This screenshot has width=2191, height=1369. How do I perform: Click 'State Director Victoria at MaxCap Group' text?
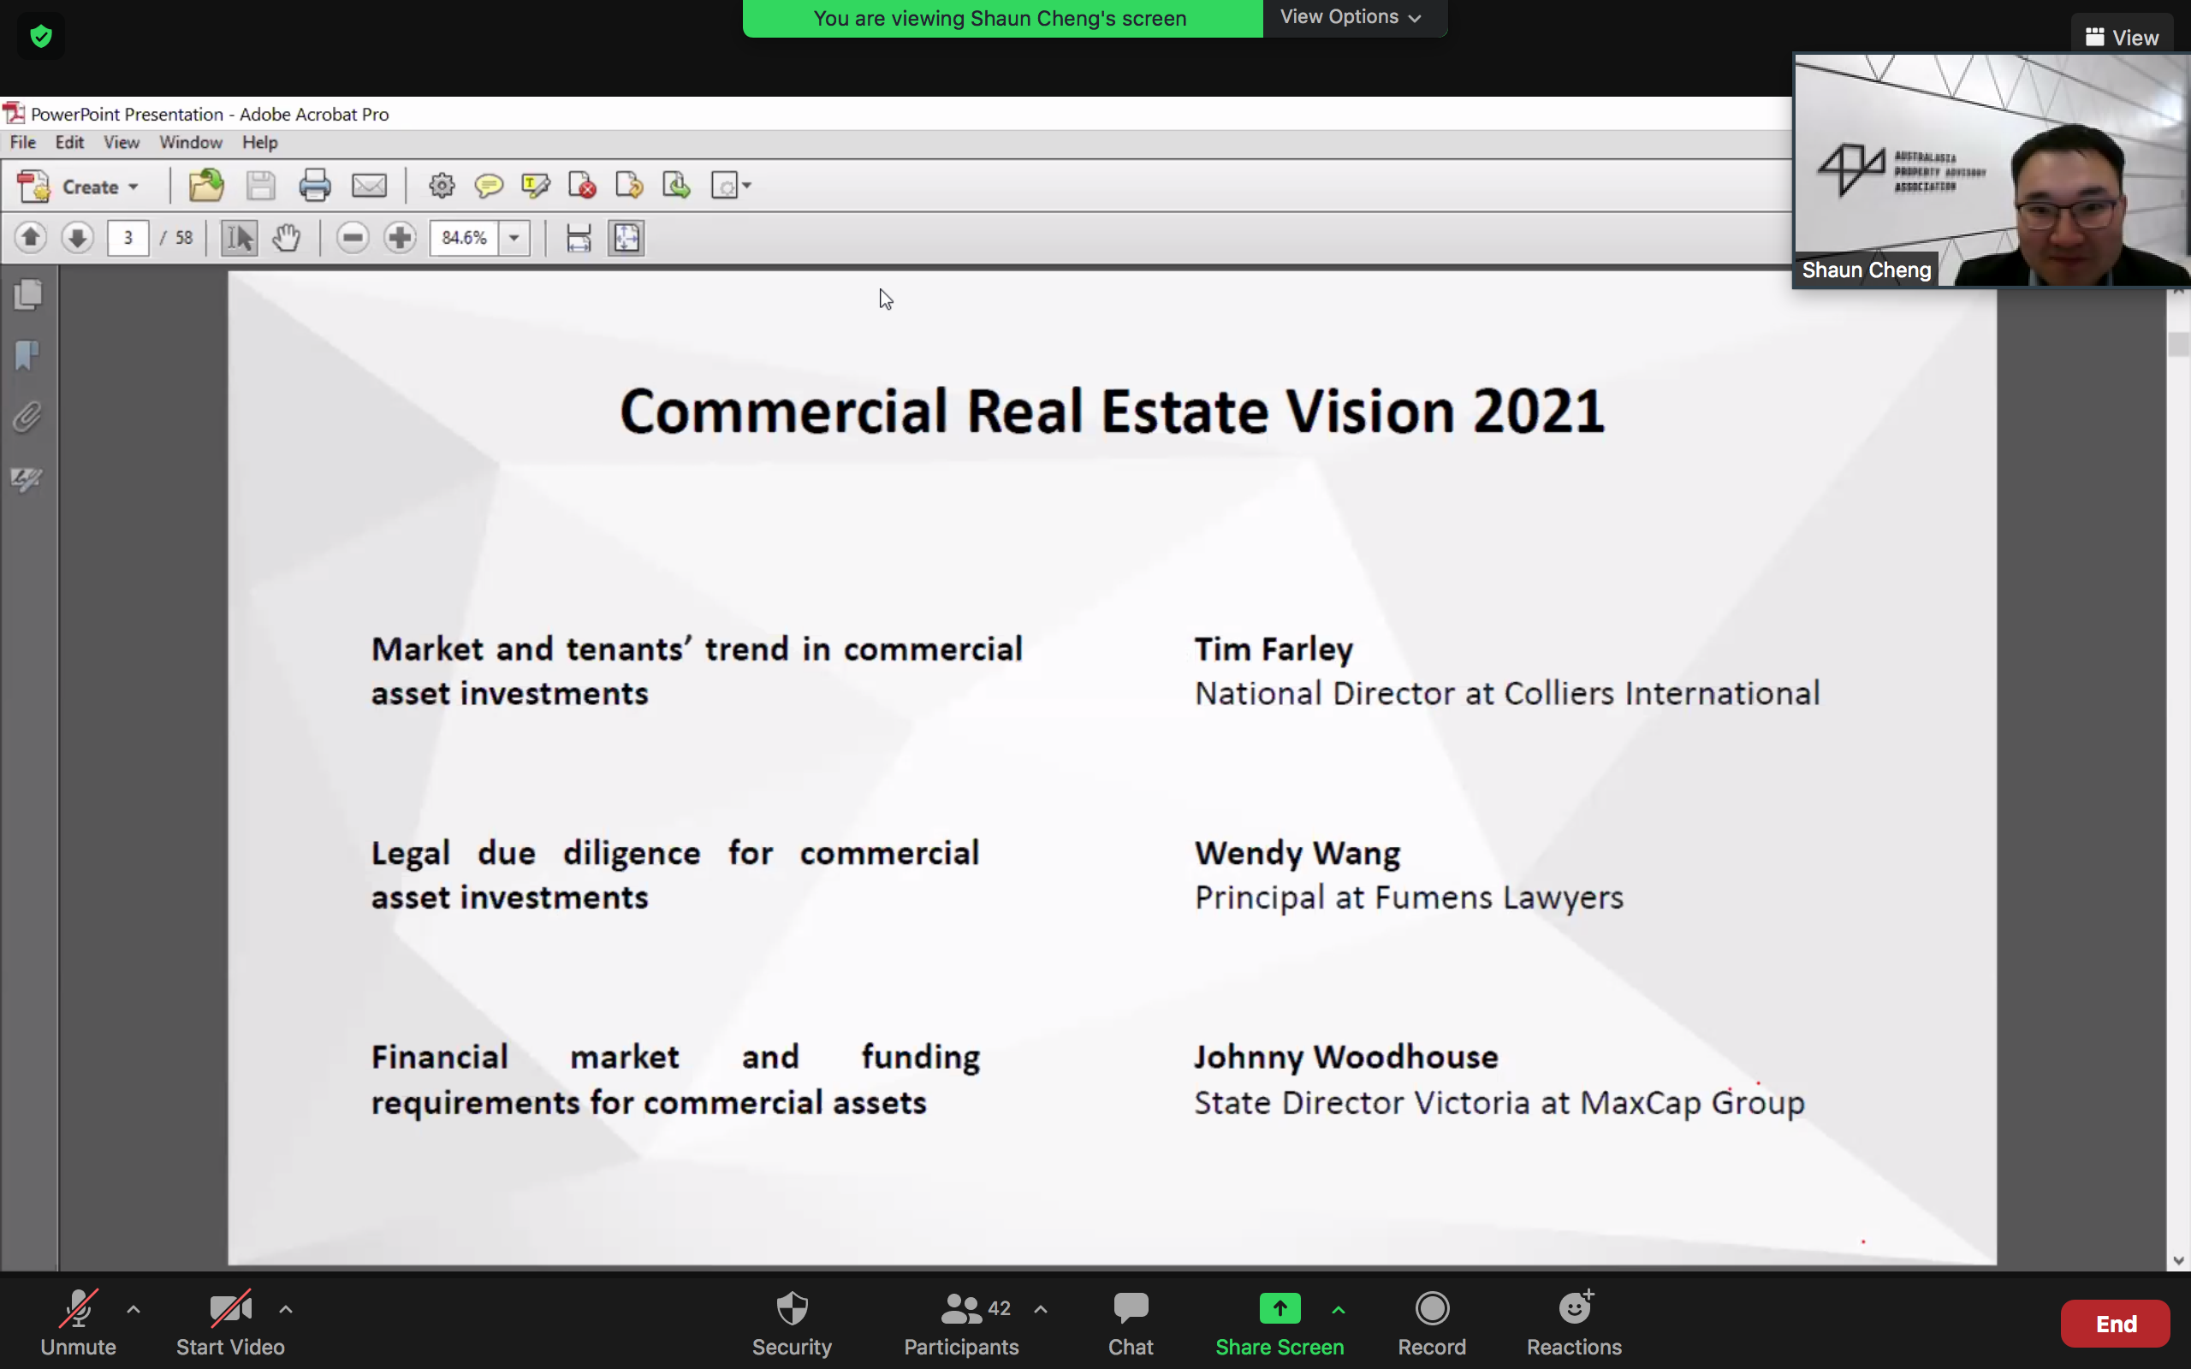click(x=1499, y=1103)
